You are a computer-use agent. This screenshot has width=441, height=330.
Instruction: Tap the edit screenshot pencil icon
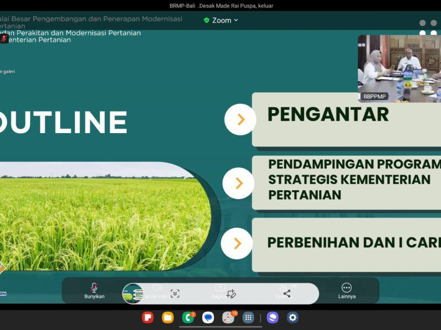point(231,294)
